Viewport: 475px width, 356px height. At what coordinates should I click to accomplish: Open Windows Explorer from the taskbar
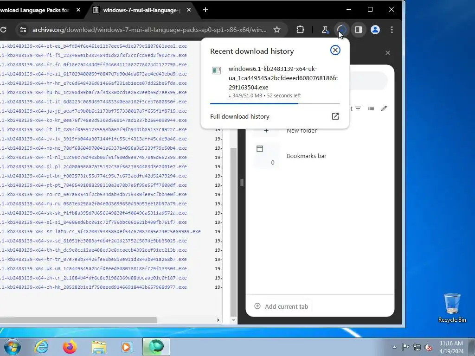click(99, 347)
